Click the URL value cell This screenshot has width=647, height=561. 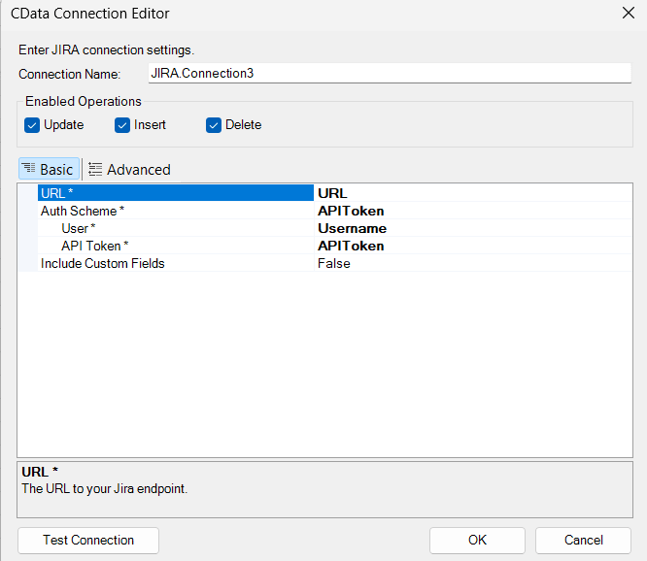pyautogui.click(x=473, y=193)
